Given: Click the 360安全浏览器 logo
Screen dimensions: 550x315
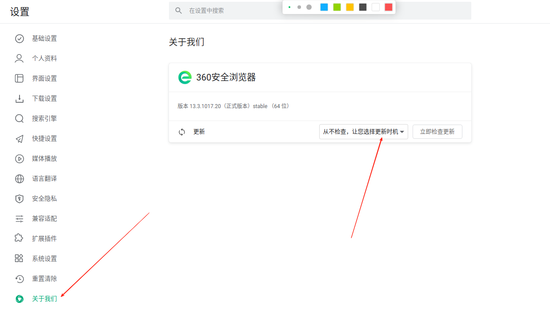Looking at the screenshot, I should point(185,77).
